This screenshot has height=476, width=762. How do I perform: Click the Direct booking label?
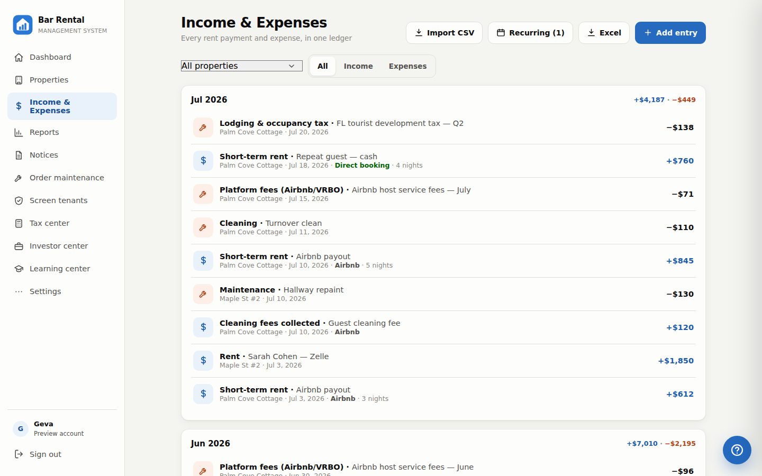(x=362, y=166)
